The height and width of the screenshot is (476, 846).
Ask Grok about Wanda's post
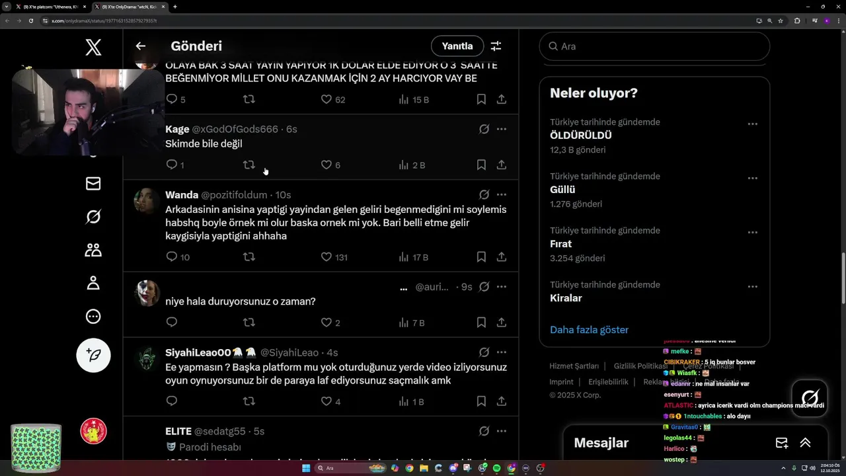484,194
